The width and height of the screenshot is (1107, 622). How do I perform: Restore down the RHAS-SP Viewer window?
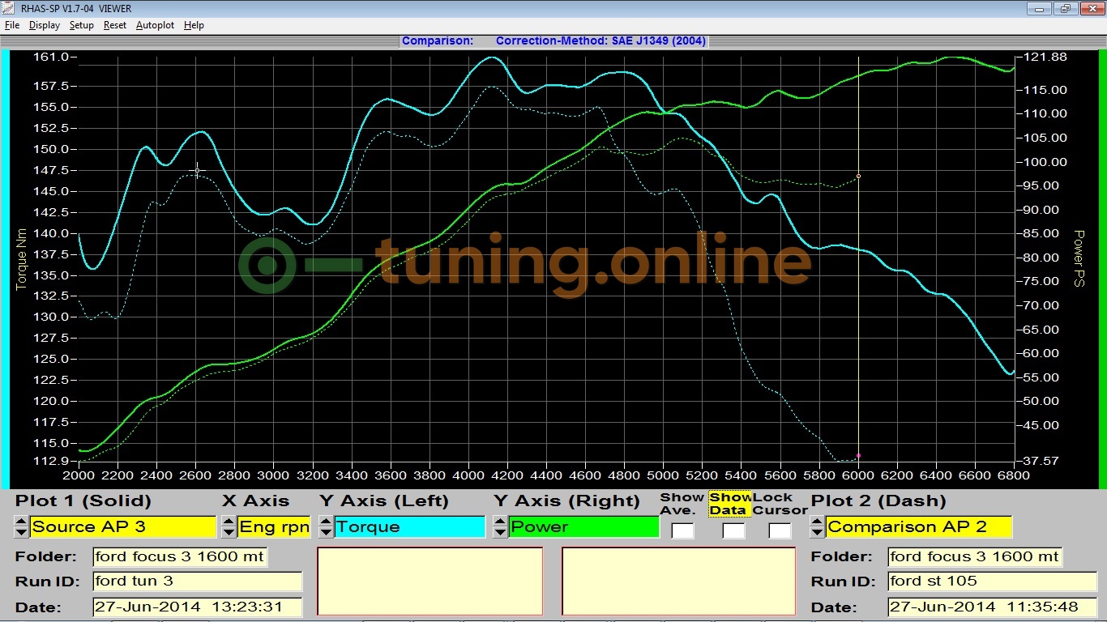(1065, 9)
